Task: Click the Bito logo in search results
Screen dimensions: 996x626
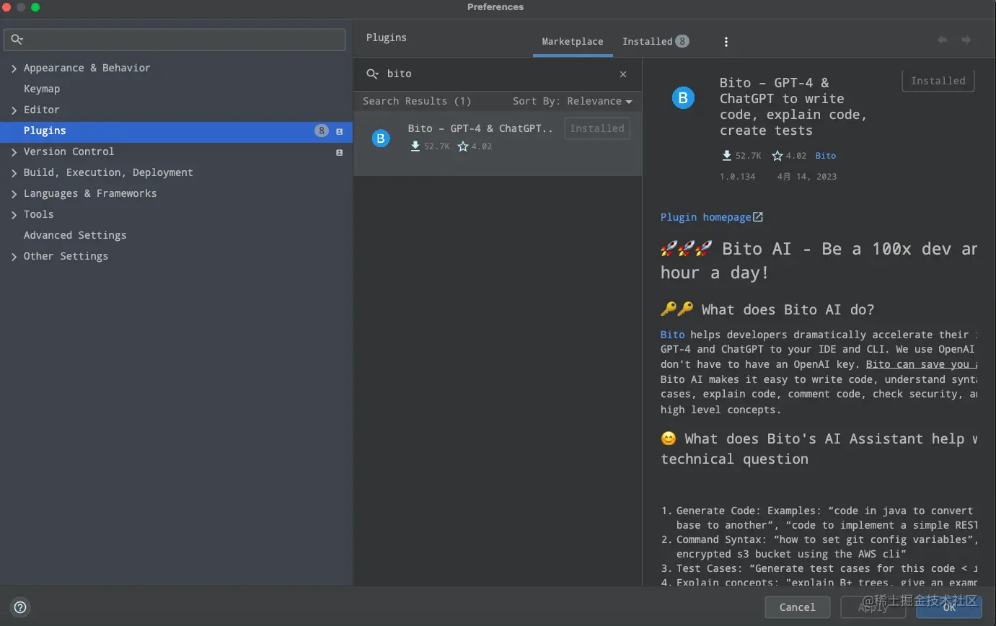Action: [x=381, y=138]
